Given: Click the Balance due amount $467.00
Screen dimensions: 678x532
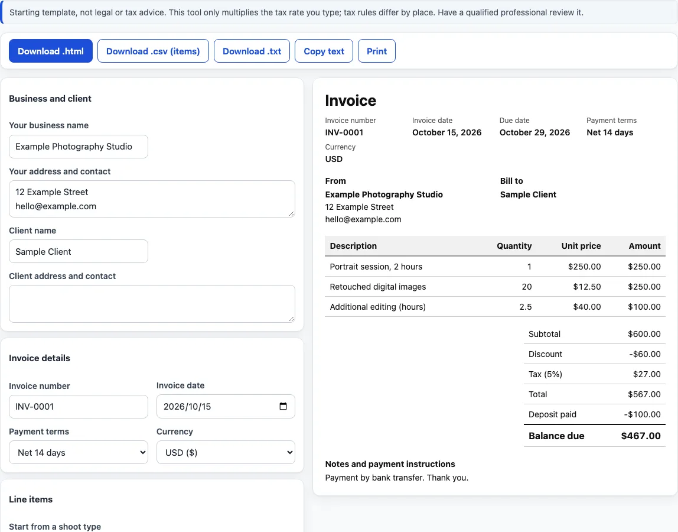Looking at the screenshot, I should coord(641,436).
